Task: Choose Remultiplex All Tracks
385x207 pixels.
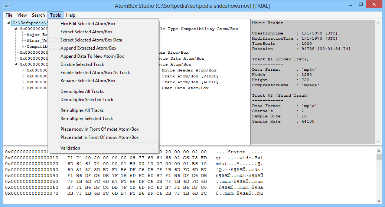Action: [103, 110]
